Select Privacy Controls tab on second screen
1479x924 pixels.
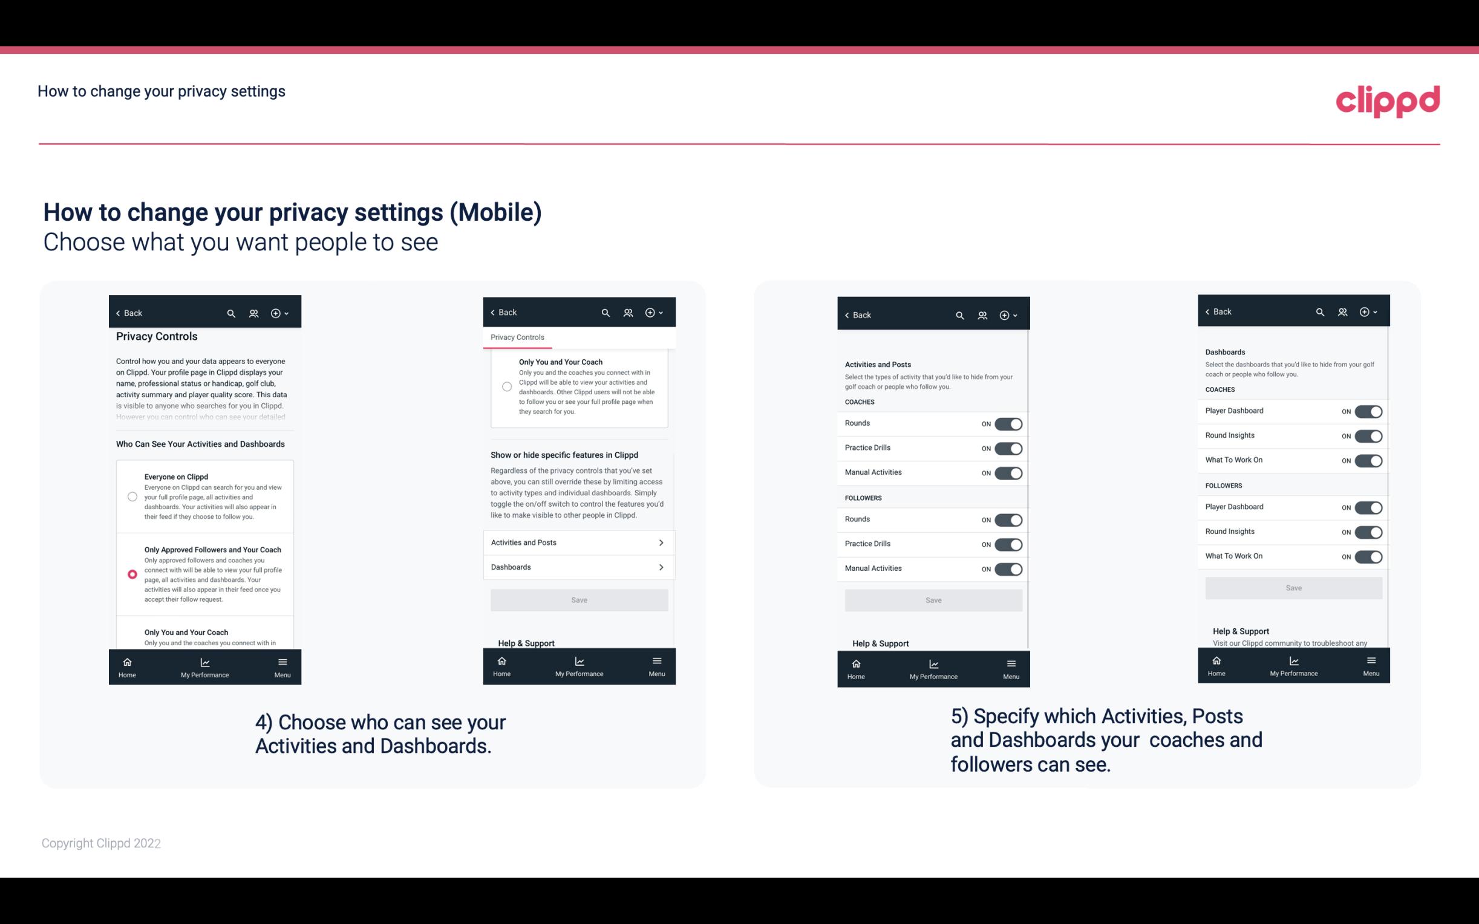(517, 337)
